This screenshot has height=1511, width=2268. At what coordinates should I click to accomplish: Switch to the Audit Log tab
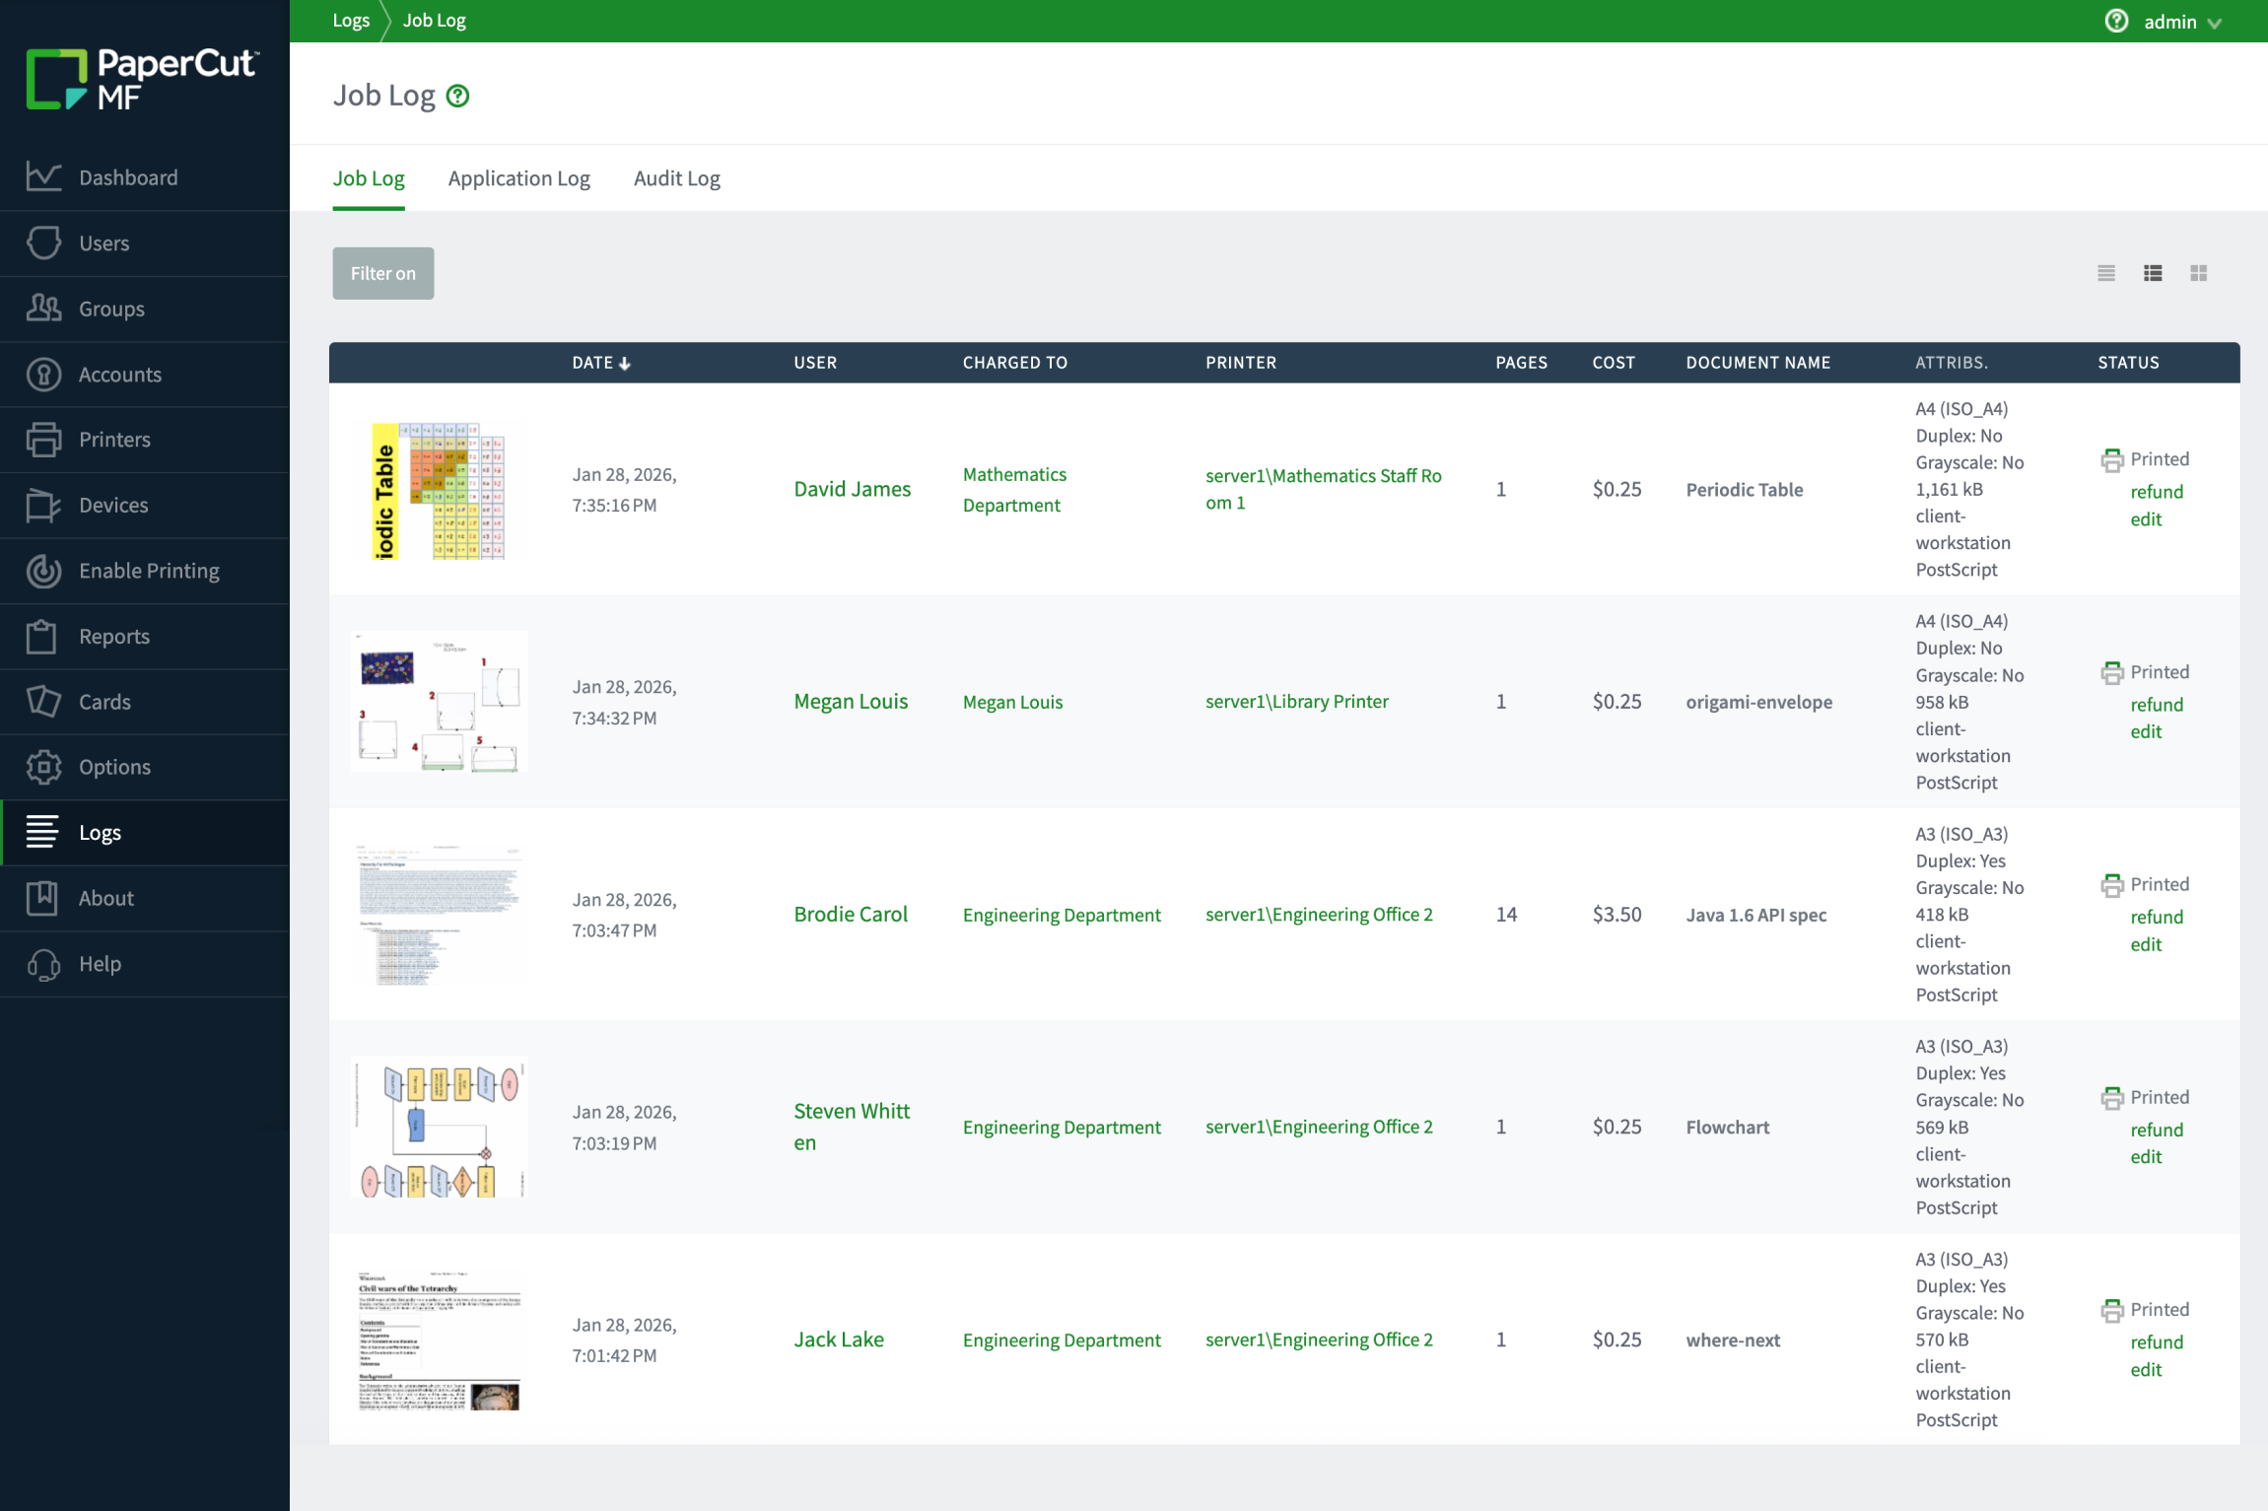click(676, 178)
